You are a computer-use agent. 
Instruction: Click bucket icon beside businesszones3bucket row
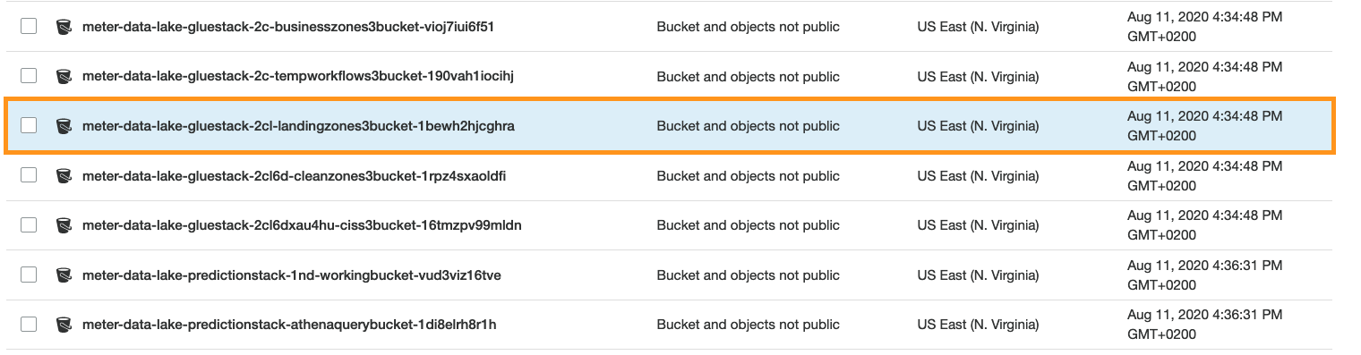coord(64,27)
